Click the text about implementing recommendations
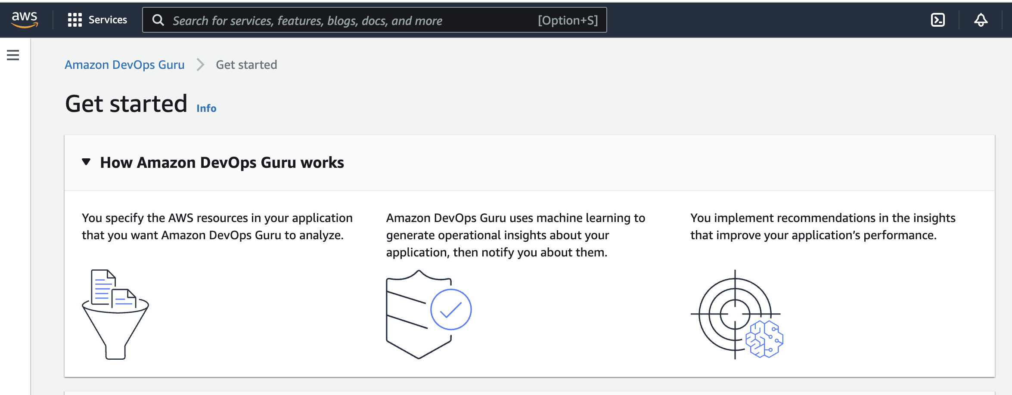This screenshot has height=395, width=1012. [823, 226]
